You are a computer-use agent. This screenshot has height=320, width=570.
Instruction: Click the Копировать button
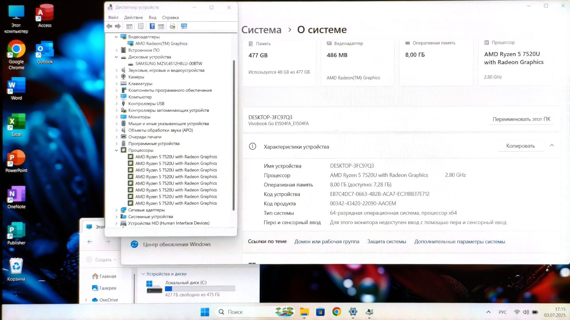point(521,146)
